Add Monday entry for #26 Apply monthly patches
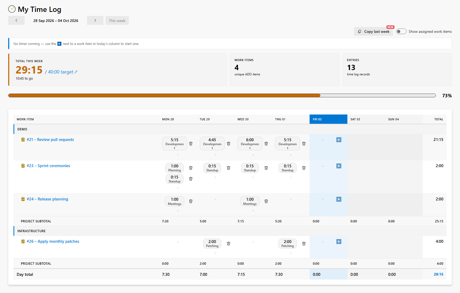Screen dimensions: 460x293 point(178,242)
